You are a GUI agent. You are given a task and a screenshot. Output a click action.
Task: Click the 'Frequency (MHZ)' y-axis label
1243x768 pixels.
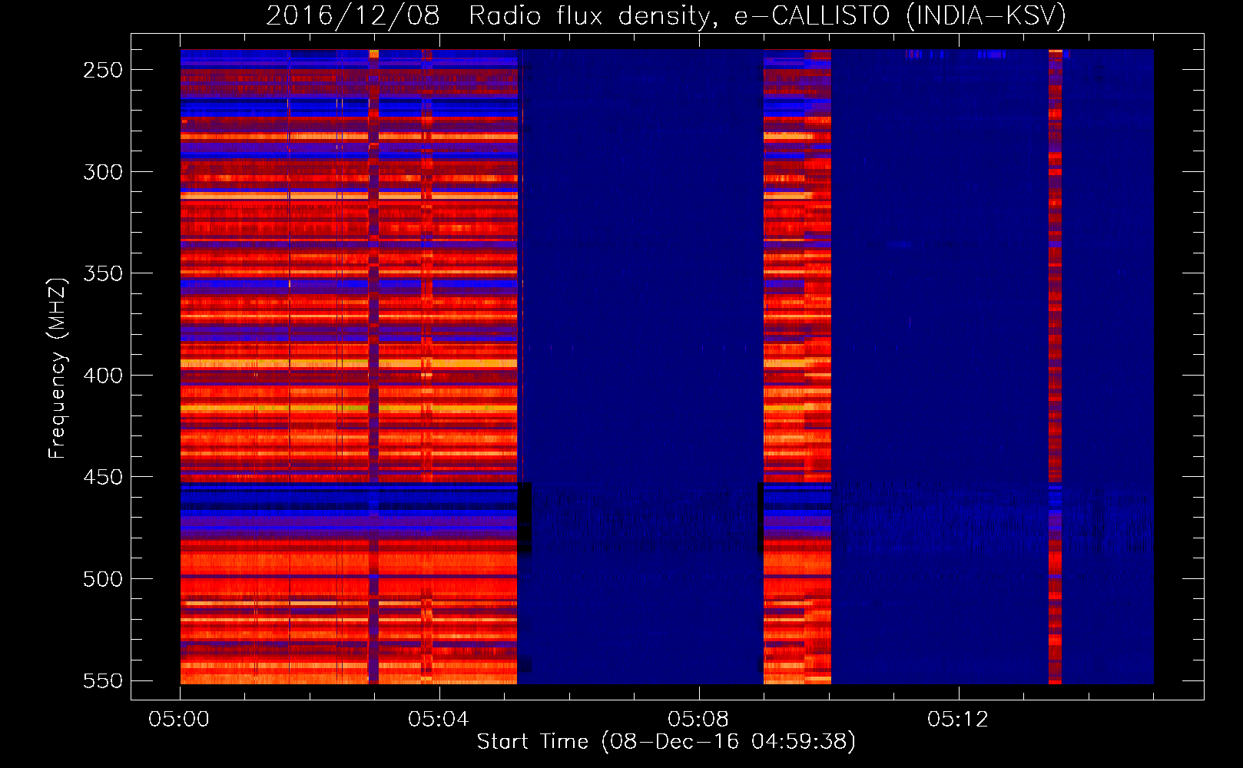57,368
